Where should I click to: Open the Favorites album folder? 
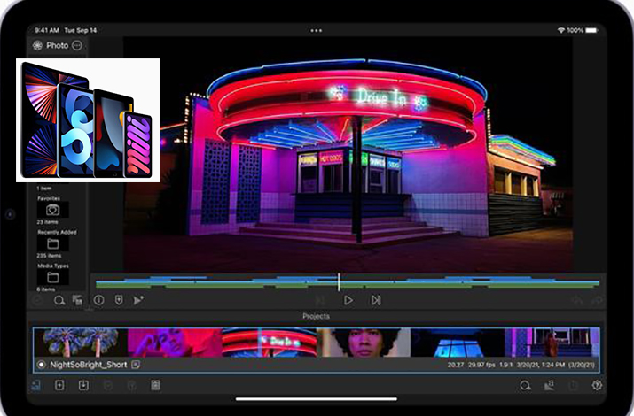pos(52,211)
